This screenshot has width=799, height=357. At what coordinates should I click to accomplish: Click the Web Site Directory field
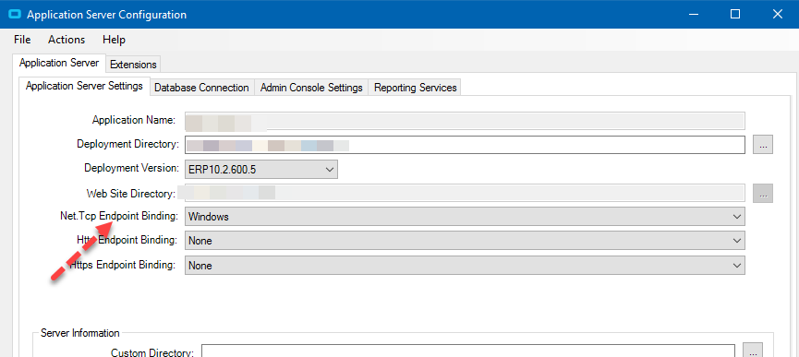(x=465, y=193)
